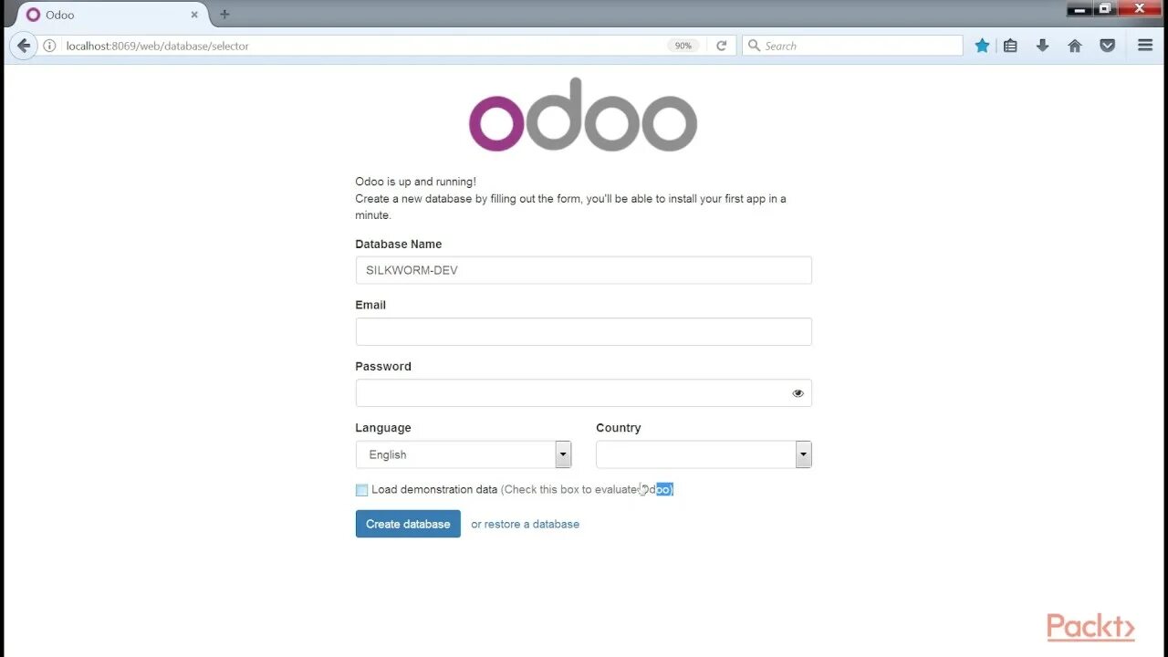Open site information icon in address bar
1168x657 pixels.
pyautogui.click(x=49, y=46)
